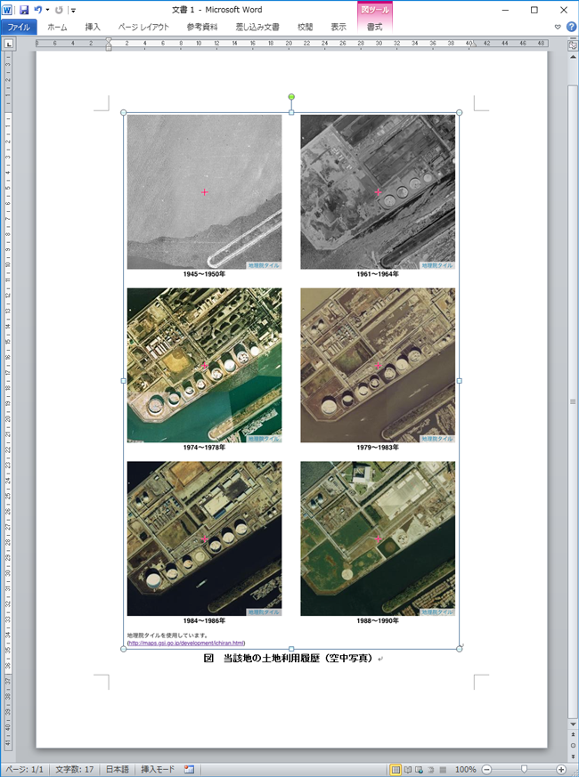Click the Word application icon in title bar

click(7, 10)
